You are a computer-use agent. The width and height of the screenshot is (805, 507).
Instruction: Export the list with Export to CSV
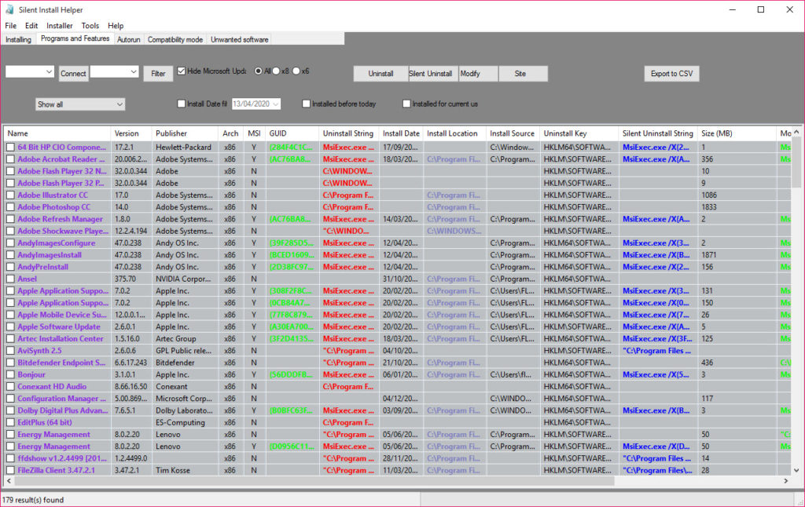point(671,73)
